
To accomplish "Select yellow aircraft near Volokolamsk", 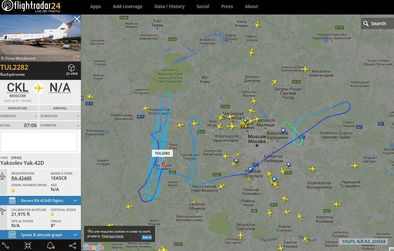I will pos(146,108).
